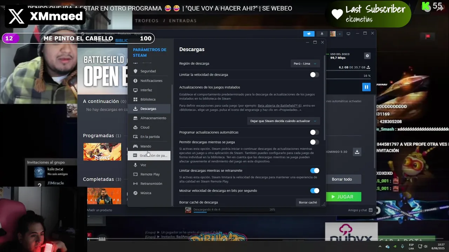Open Amigos y chat
This screenshot has height=252, width=449.
[x=360, y=210]
